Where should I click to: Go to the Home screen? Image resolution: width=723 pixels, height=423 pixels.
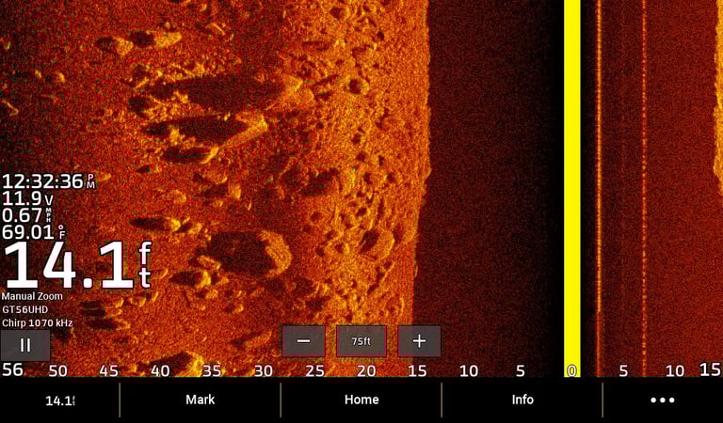361,399
